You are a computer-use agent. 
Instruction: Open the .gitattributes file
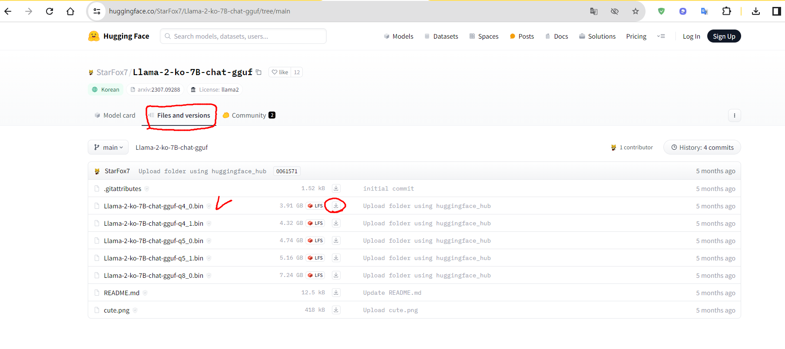tap(123, 188)
